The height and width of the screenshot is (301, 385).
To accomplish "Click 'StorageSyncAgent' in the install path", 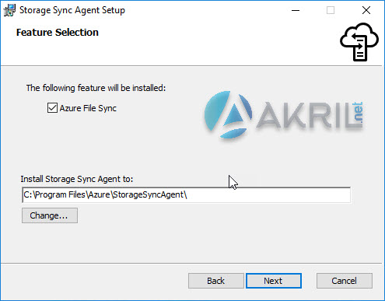I will click(x=148, y=194).
